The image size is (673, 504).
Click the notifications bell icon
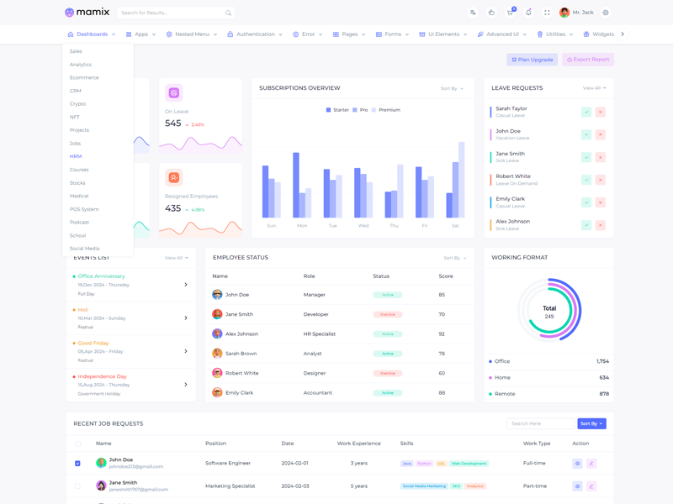(528, 13)
